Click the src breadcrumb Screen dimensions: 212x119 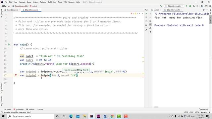click(9, 6)
